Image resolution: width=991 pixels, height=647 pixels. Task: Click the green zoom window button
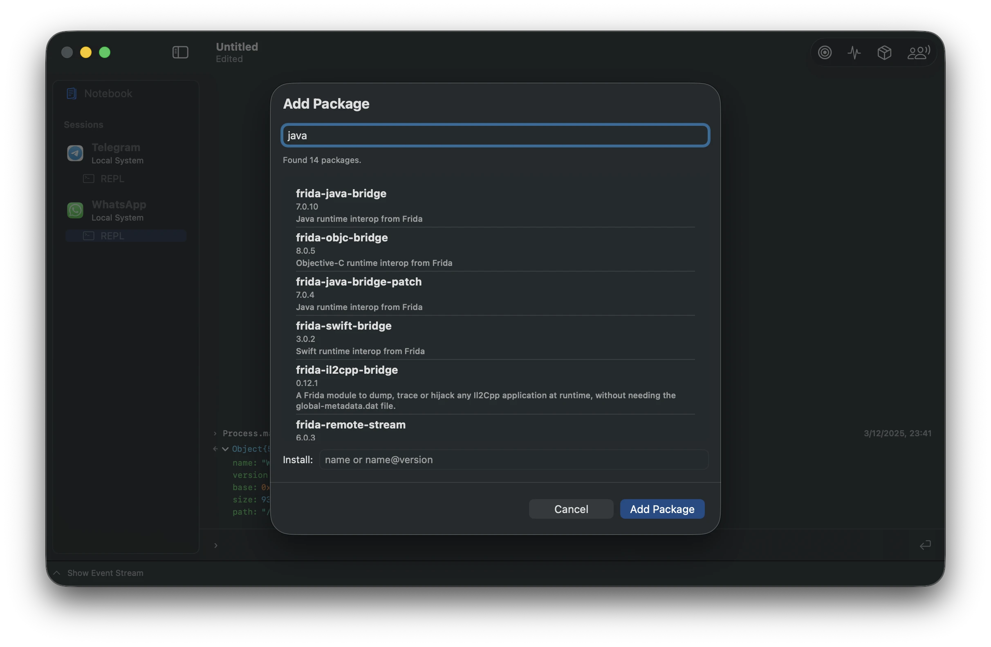[105, 52]
